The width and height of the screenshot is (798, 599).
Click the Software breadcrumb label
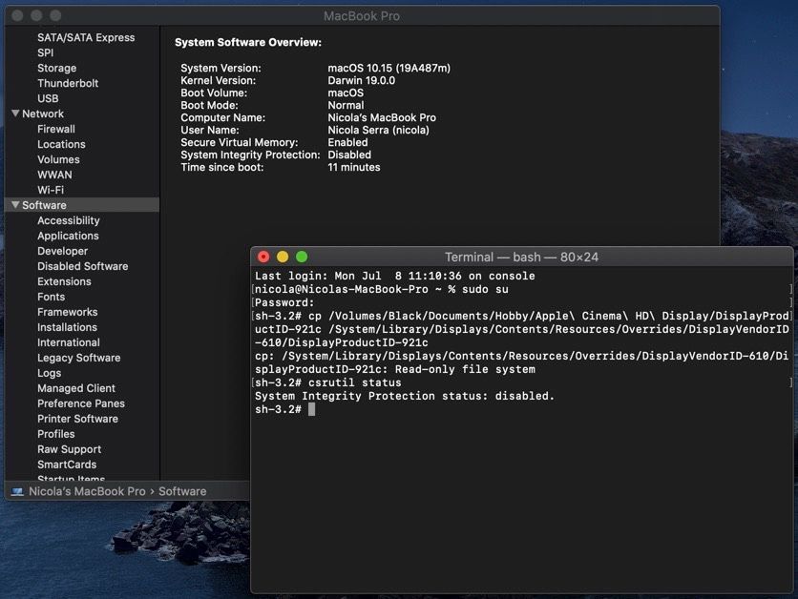point(182,490)
